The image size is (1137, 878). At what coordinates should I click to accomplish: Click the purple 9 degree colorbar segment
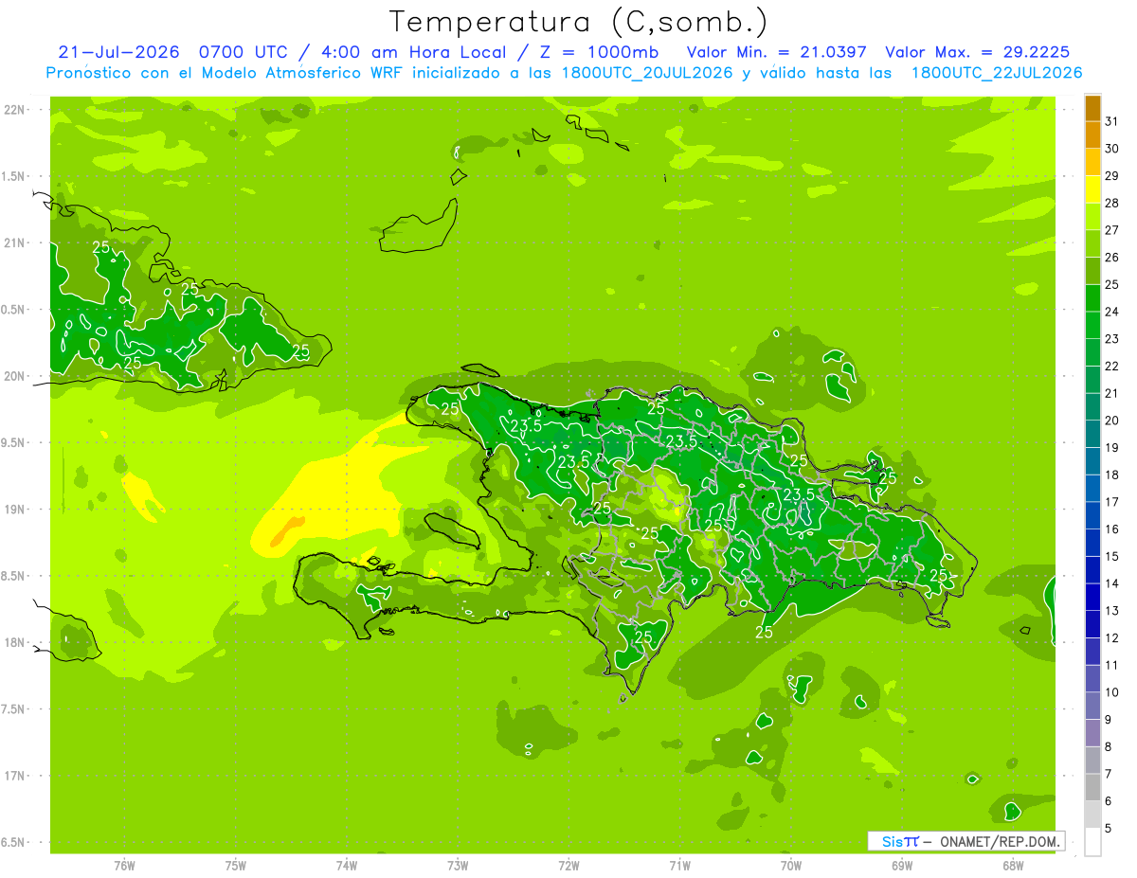(x=1092, y=706)
